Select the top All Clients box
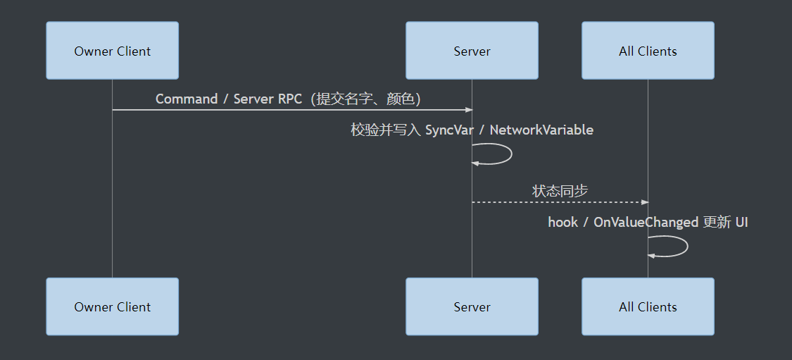Screen dimensions: 792x360 [x=648, y=51]
